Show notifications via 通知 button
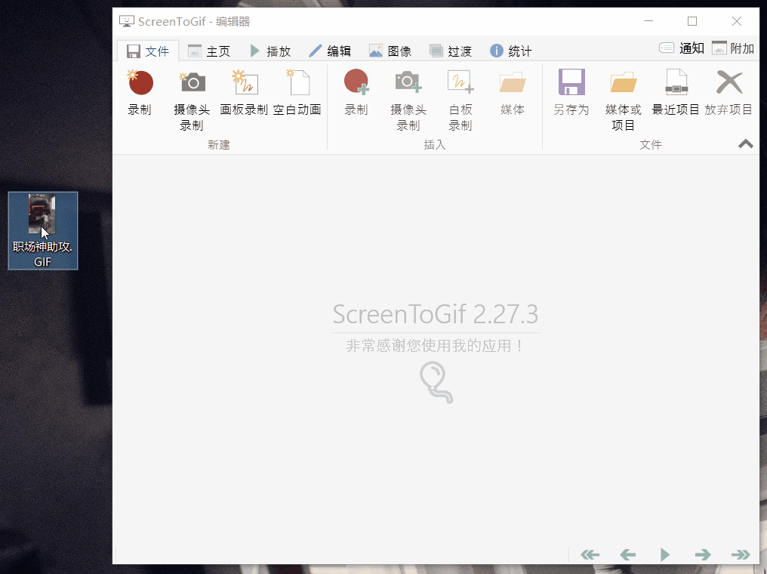The width and height of the screenshot is (767, 574). click(682, 48)
